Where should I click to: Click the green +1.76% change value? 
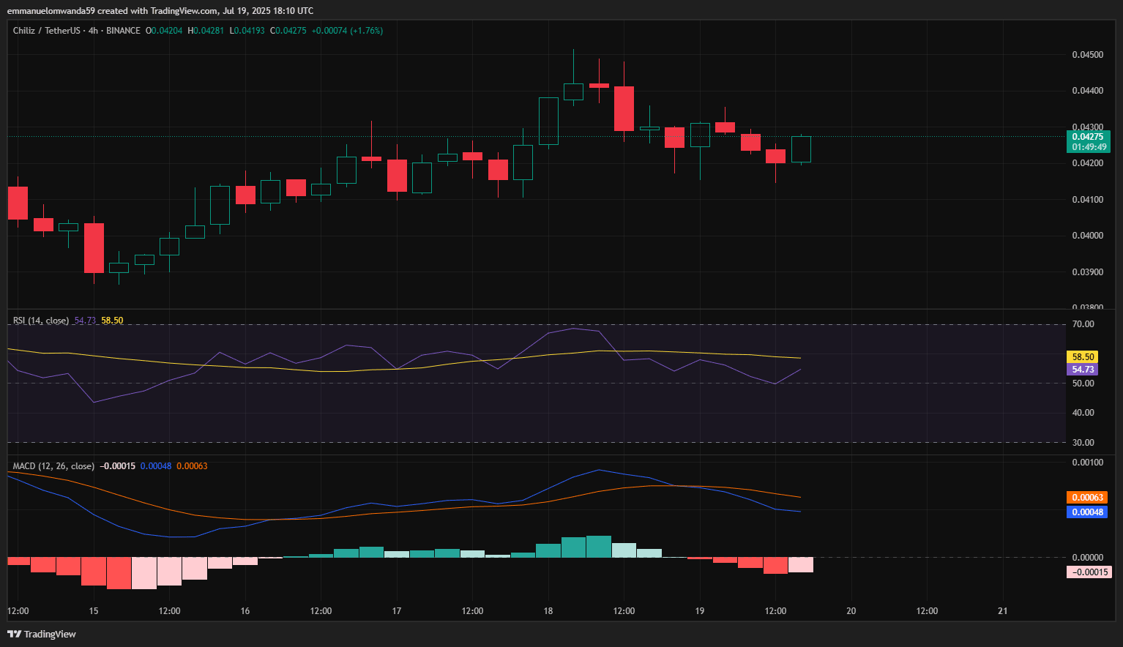click(x=365, y=31)
